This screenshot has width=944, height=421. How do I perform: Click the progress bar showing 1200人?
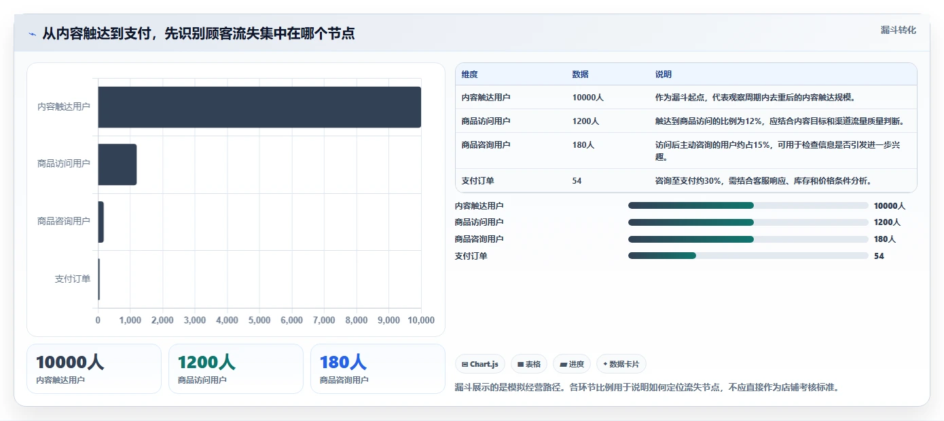tap(748, 222)
